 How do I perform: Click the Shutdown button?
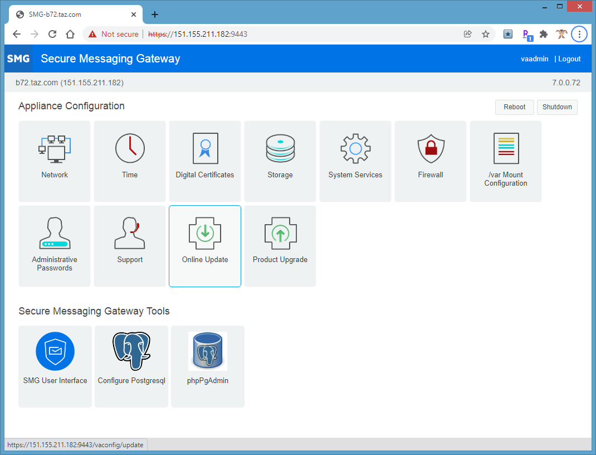[557, 107]
